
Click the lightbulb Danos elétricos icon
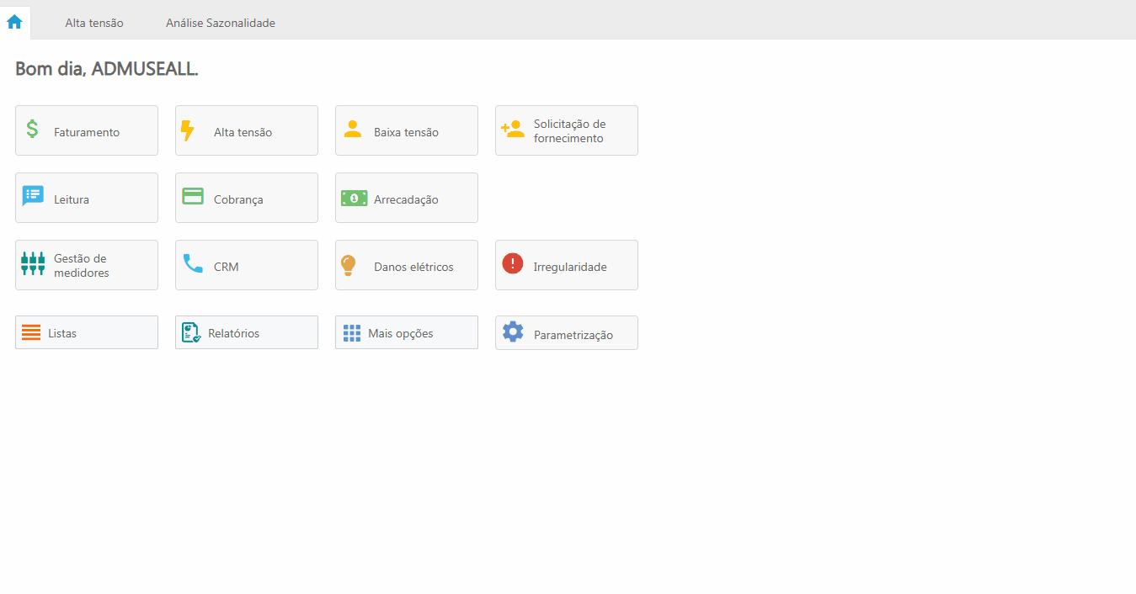[349, 265]
